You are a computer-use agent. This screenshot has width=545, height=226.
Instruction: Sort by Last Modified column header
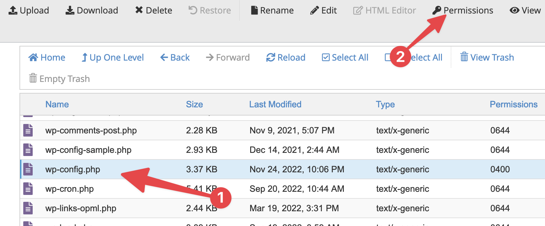[x=275, y=104]
